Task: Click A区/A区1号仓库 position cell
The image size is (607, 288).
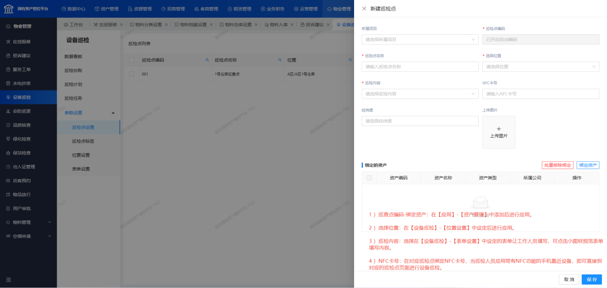Action: tap(301, 74)
